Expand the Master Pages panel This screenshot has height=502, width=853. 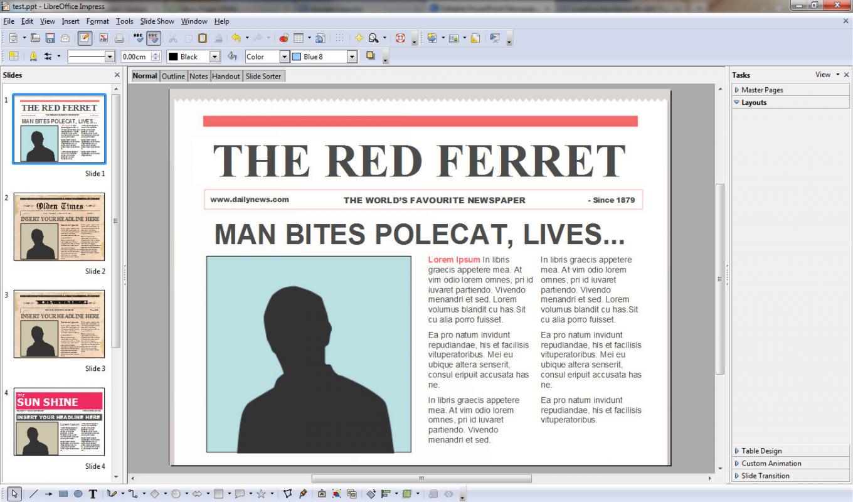pos(761,89)
